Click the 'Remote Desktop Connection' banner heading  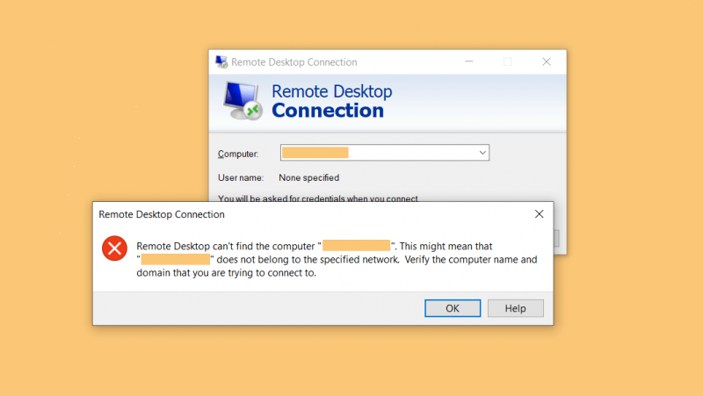coord(332,101)
